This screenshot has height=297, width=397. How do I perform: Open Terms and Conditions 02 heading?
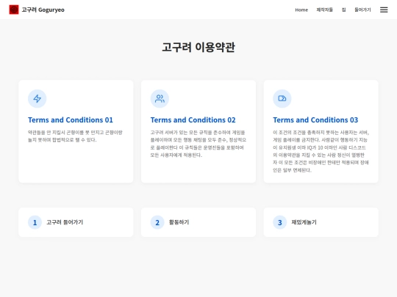(x=193, y=120)
